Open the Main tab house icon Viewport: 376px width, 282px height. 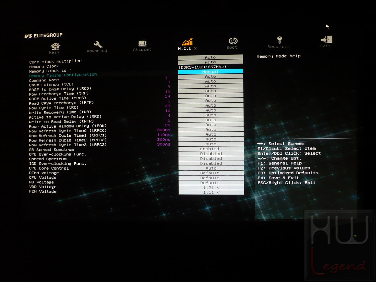[55, 46]
